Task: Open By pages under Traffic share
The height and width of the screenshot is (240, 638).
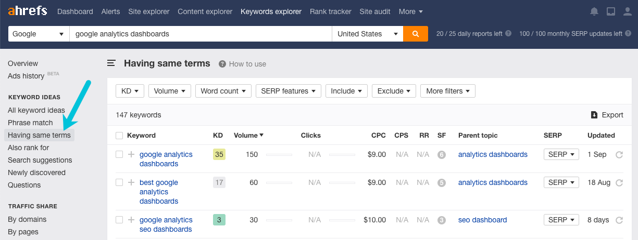Action: pos(23,232)
